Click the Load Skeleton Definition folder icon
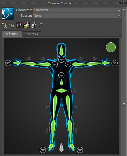 click(26, 25)
